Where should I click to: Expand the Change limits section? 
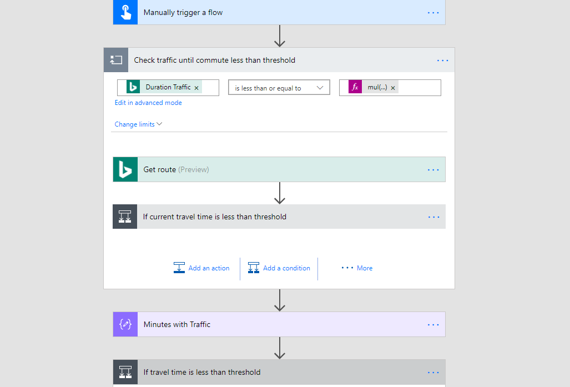point(138,124)
